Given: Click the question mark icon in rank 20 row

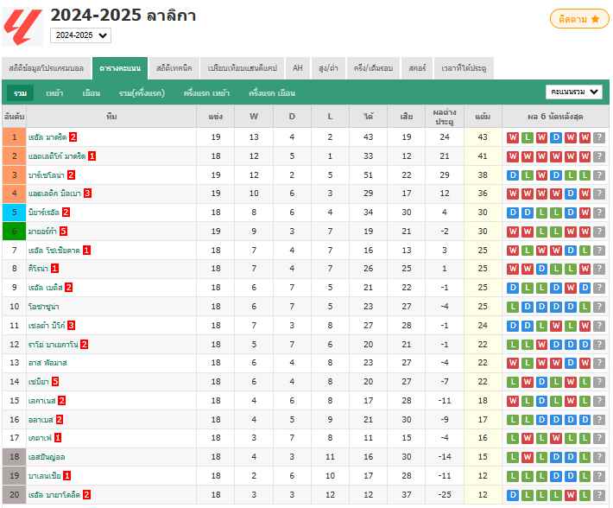Looking at the screenshot, I should (599, 495).
